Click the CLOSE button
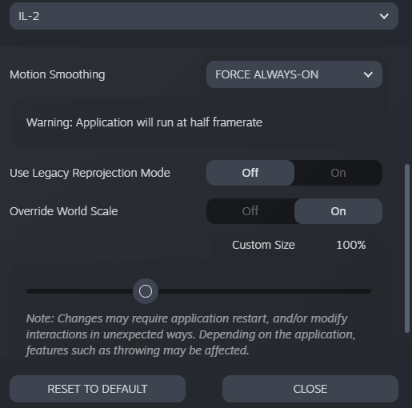Image resolution: width=412 pixels, height=408 pixels. (310, 389)
